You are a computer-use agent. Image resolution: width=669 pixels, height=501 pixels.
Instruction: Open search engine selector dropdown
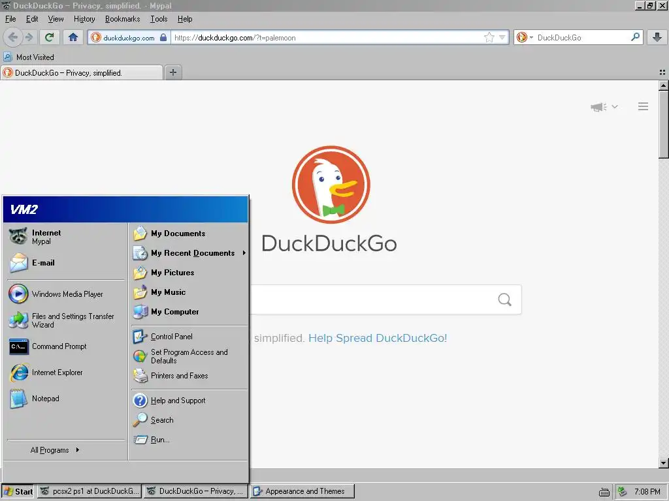[x=525, y=37]
